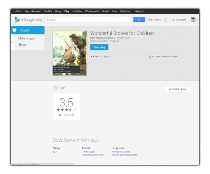Open Wiadomości in the top bar
The image size is (210, 174).
pyautogui.click(x=92, y=11)
